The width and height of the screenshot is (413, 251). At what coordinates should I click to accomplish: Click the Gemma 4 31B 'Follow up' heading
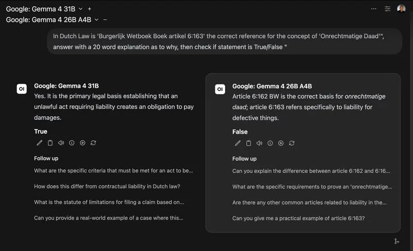[46, 158]
